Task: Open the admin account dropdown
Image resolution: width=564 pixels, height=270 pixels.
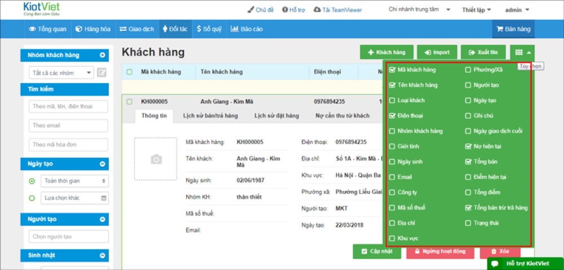Action: (517, 10)
